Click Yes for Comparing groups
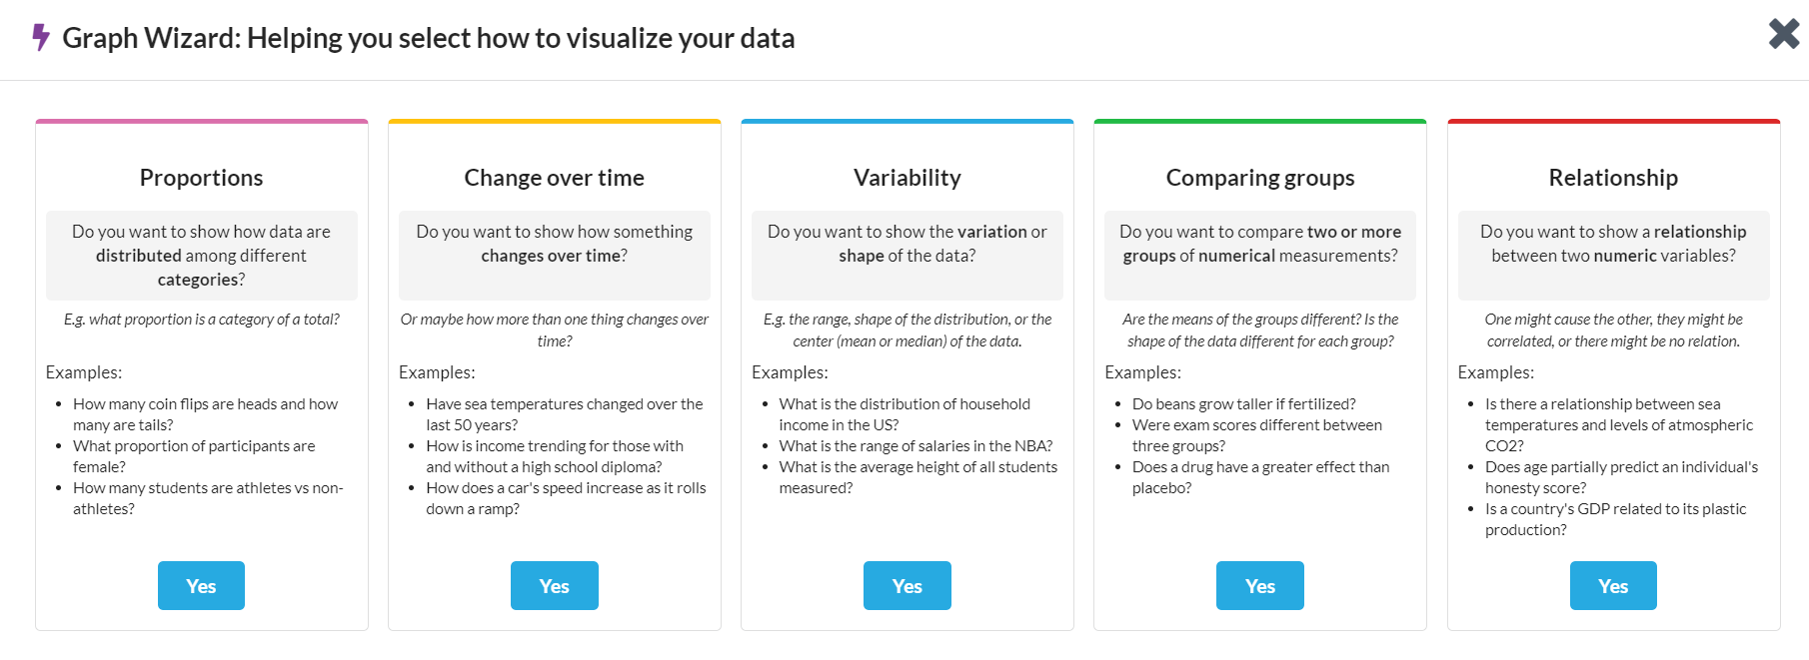Screen dimensions: 1809x660 coord(1259,585)
